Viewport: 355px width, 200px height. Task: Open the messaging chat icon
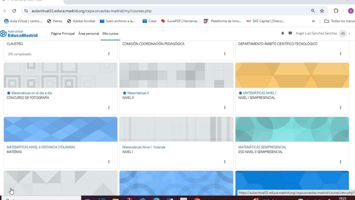[290, 33]
